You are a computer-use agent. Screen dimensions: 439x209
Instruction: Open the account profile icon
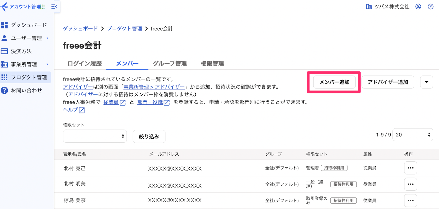[x=418, y=7]
